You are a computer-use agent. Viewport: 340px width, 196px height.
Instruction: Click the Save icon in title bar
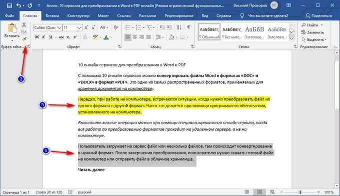pos(9,5)
